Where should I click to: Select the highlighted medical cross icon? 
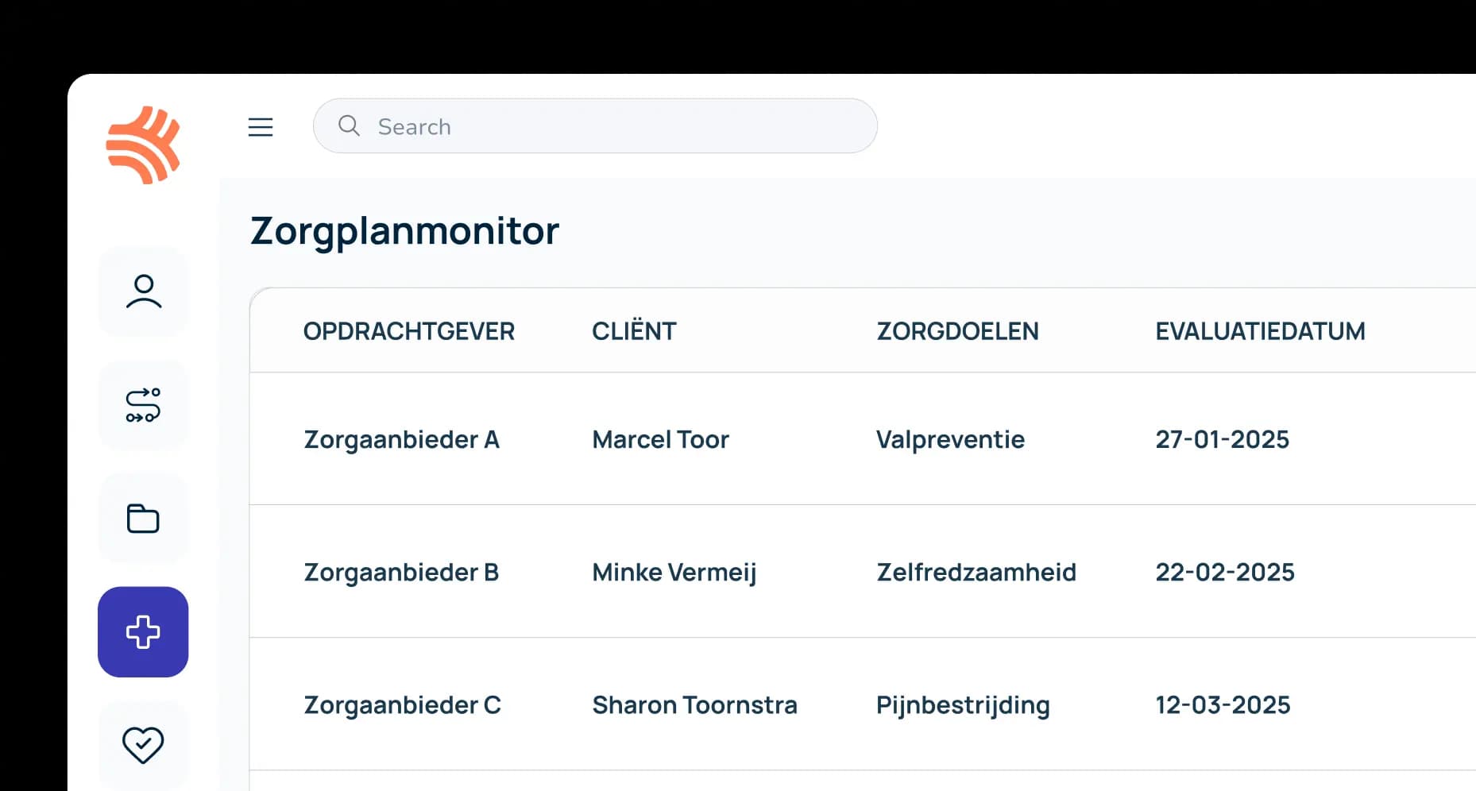pos(143,632)
